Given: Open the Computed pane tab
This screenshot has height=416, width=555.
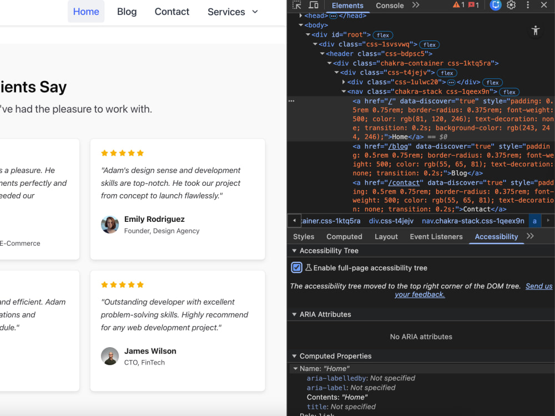Looking at the screenshot, I should 344,237.
